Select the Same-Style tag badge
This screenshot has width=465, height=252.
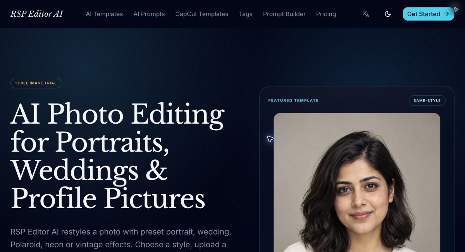(427, 100)
